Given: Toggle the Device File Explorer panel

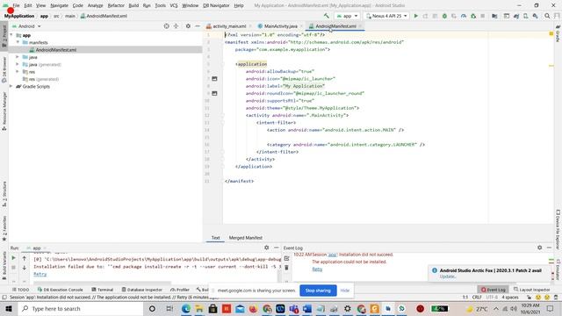Looking at the screenshot, I should (558, 229).
